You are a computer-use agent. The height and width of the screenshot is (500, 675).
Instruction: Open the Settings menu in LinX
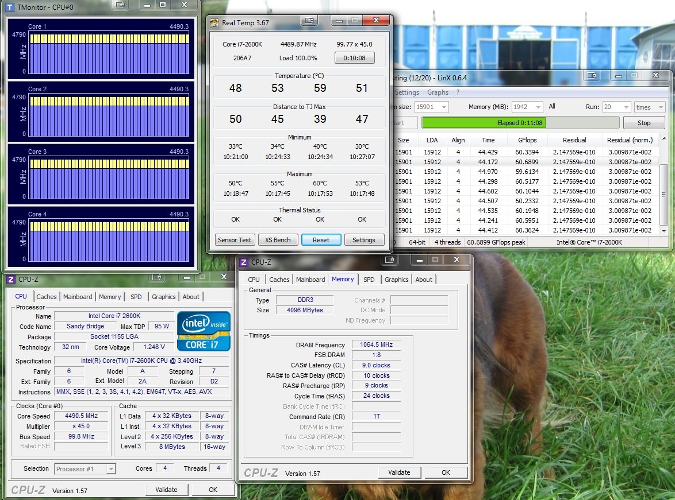pyautogui.click(x=407, y=92)
